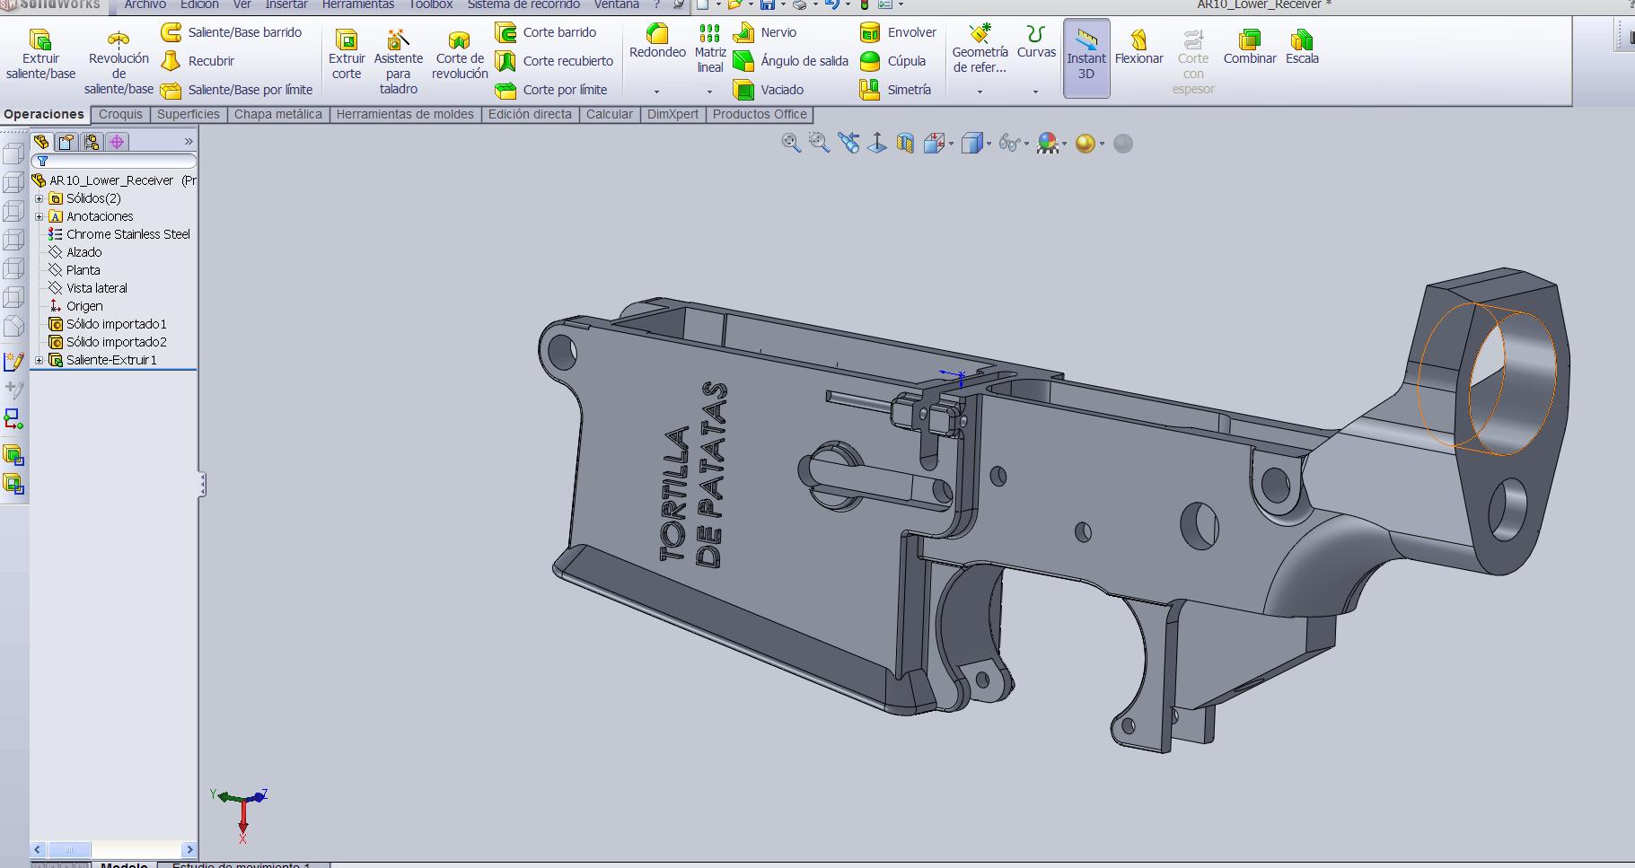Expand the Sólidos(2) folder
This screenshot has height=868, width=1635.
click(x=39, y=198)
